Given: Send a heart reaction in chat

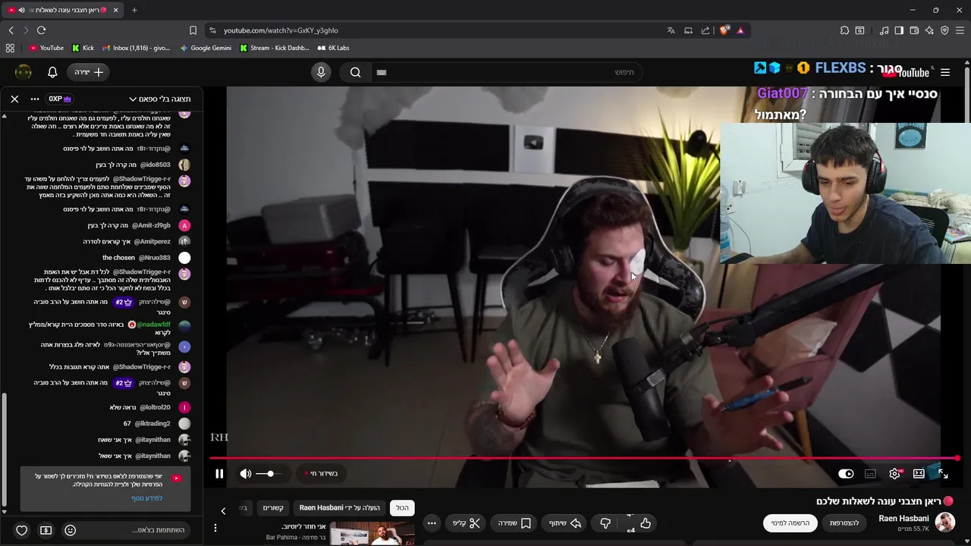Looking at the screenshot, I should pyautogui.click(x=22, y=531).
